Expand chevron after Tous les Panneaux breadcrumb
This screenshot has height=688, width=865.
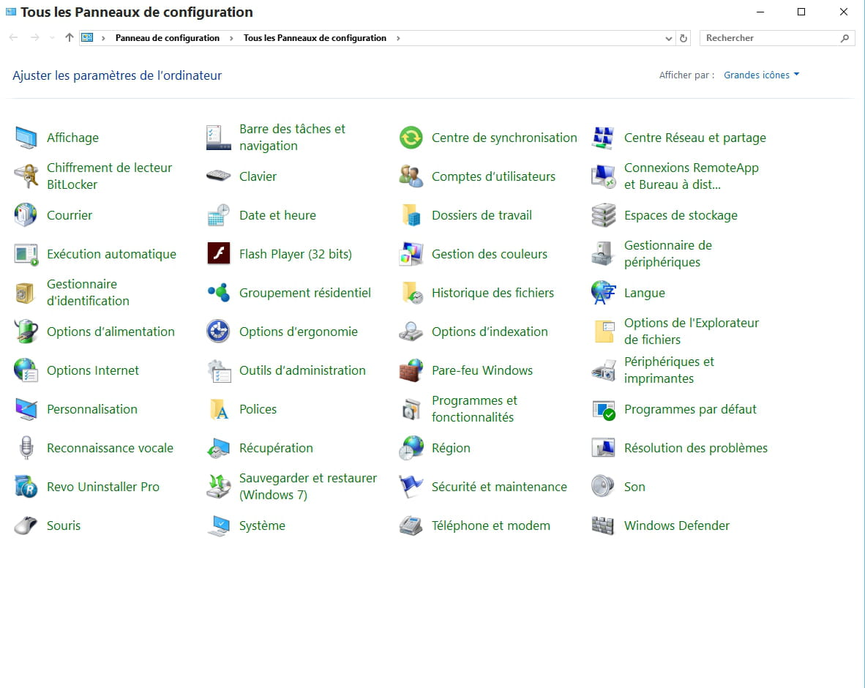click(398, 38)
